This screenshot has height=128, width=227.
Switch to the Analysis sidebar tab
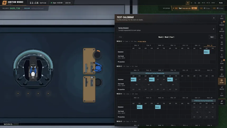(222, 88)
